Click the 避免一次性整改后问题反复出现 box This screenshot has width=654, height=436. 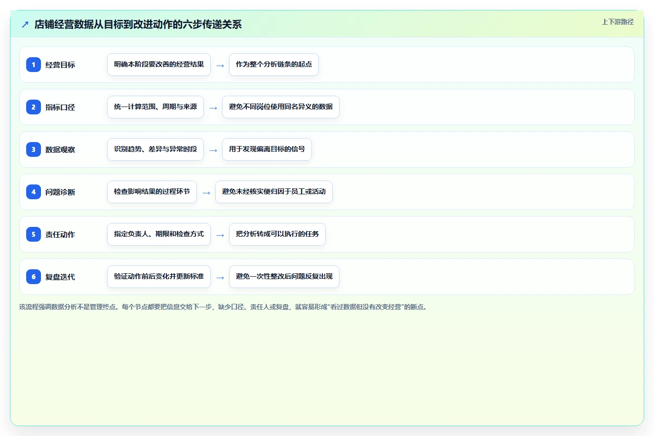pyautogui.click(x=284, y=277)
